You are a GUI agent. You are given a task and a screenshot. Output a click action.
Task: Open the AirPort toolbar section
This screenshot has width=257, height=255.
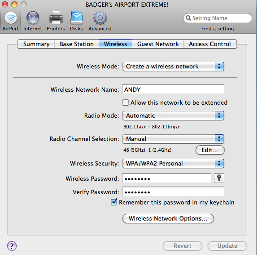(10, 21)
